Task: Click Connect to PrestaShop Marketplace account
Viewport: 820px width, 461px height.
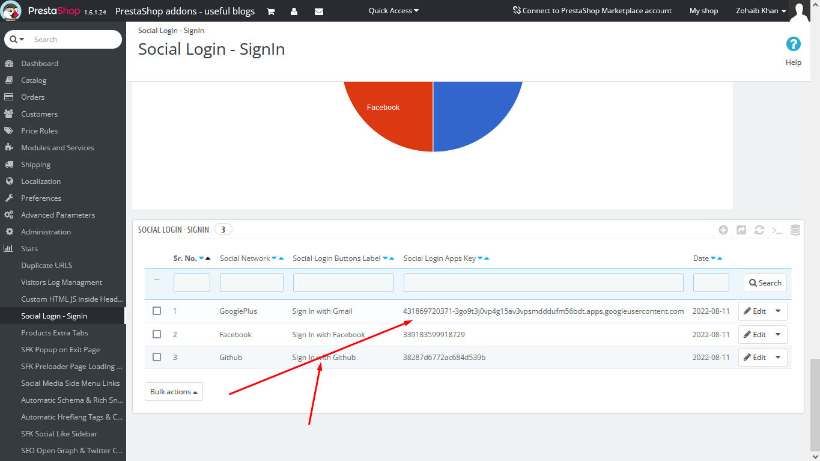Action: (x=592, y=11)
